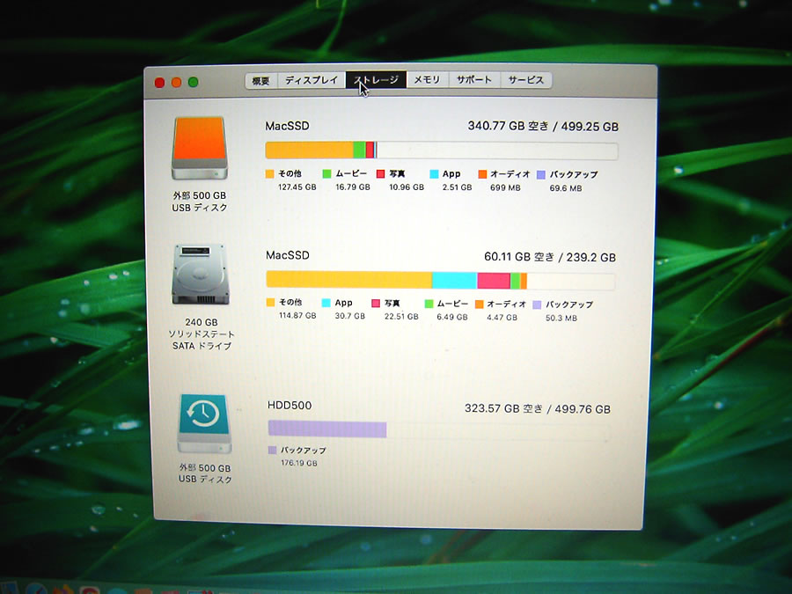Open the サポート tab
Screen dimensions: 792x594
(x=473, y=79)
